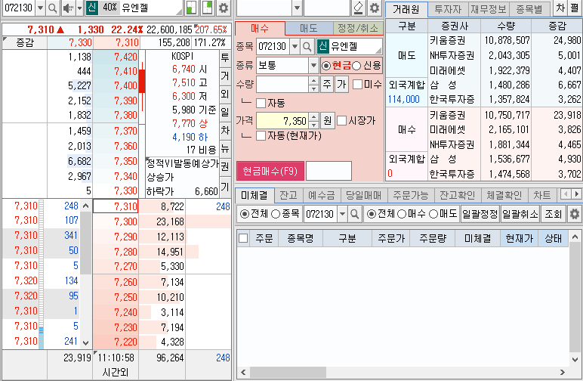
Task: Click magnifier next to 072130 in unfilled orders filter
Action: click(355, 214)
